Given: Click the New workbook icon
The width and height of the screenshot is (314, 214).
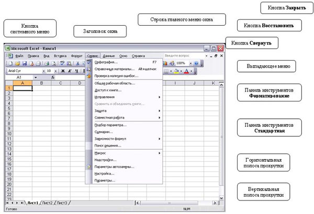Looking at the screenshot, I should [x=10, y=63].
